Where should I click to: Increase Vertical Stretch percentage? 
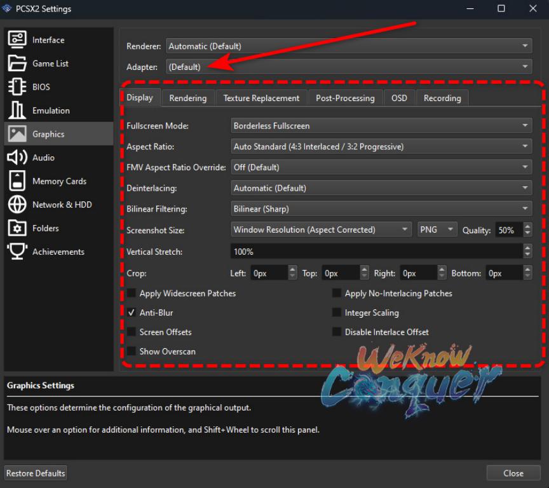pos(527,248)
